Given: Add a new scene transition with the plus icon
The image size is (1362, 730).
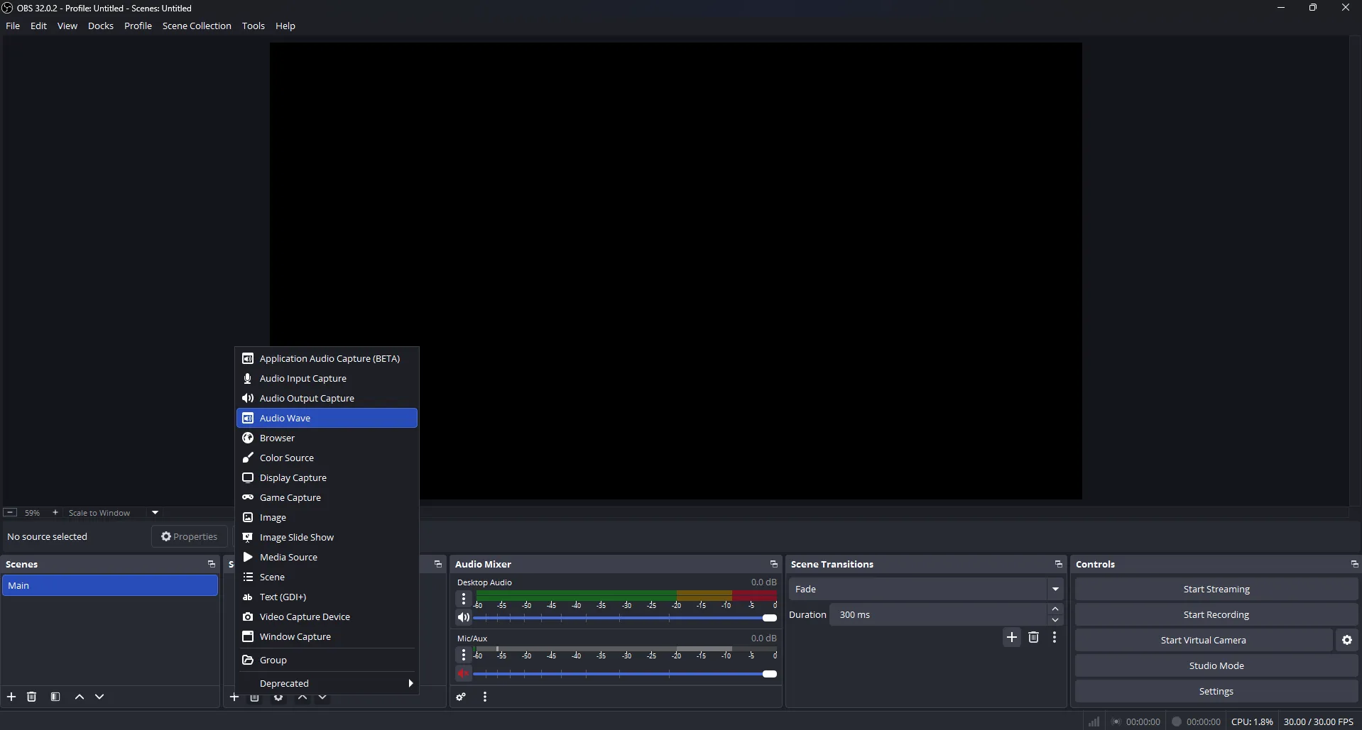Looking at the screenshot, I should (x=1011, y=637).
